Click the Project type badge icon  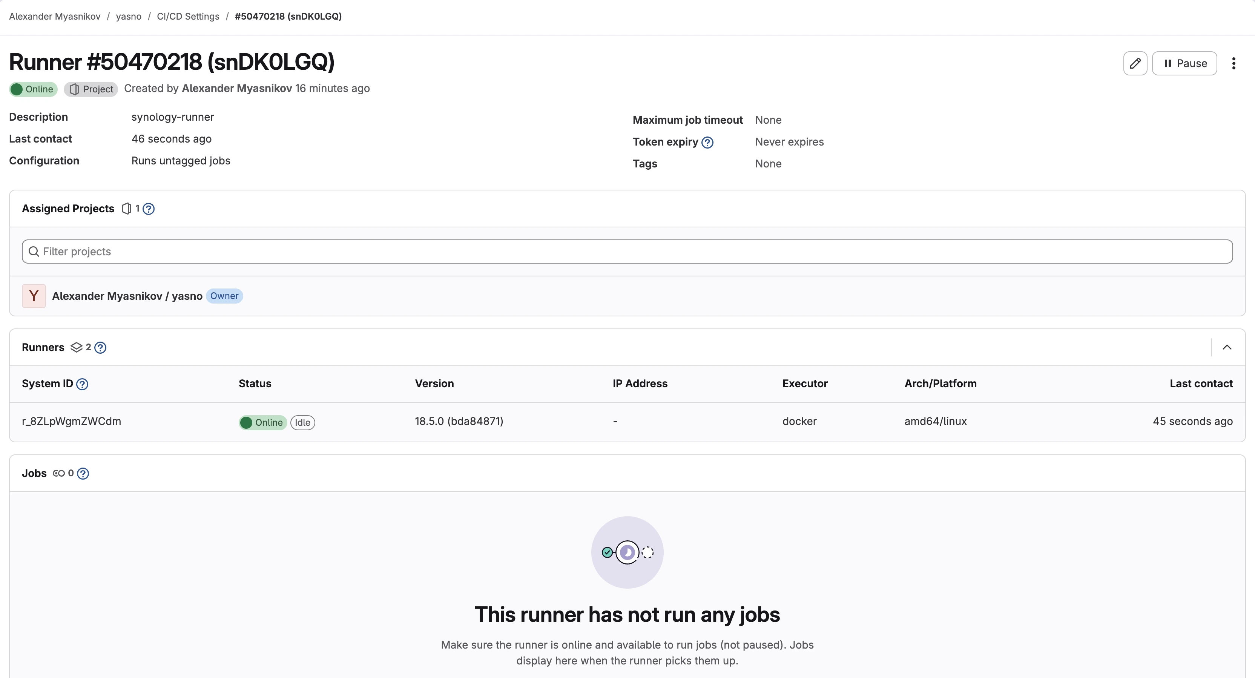(x=74, y=89)
